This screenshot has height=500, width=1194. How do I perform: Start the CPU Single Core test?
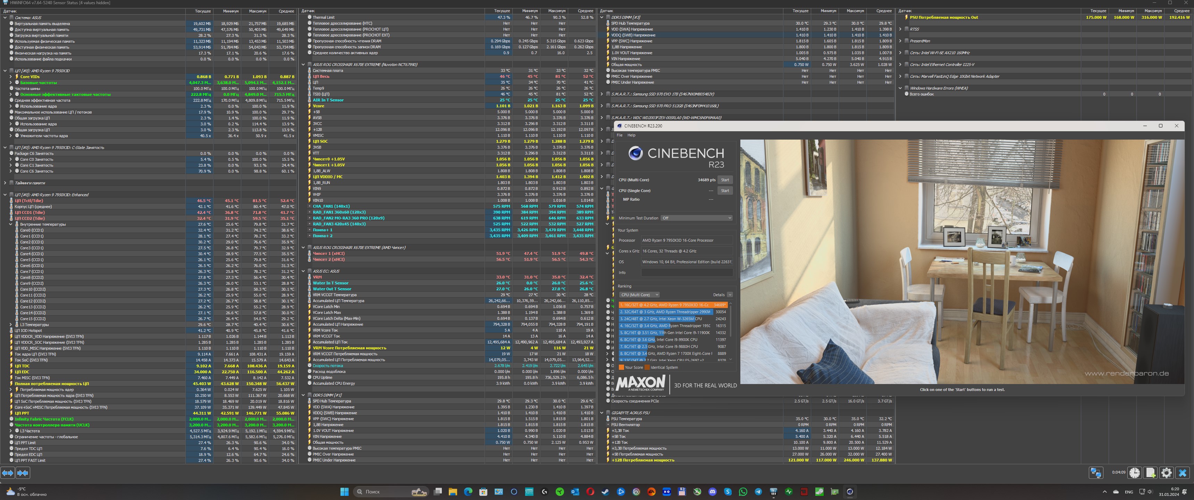(725, 191)
